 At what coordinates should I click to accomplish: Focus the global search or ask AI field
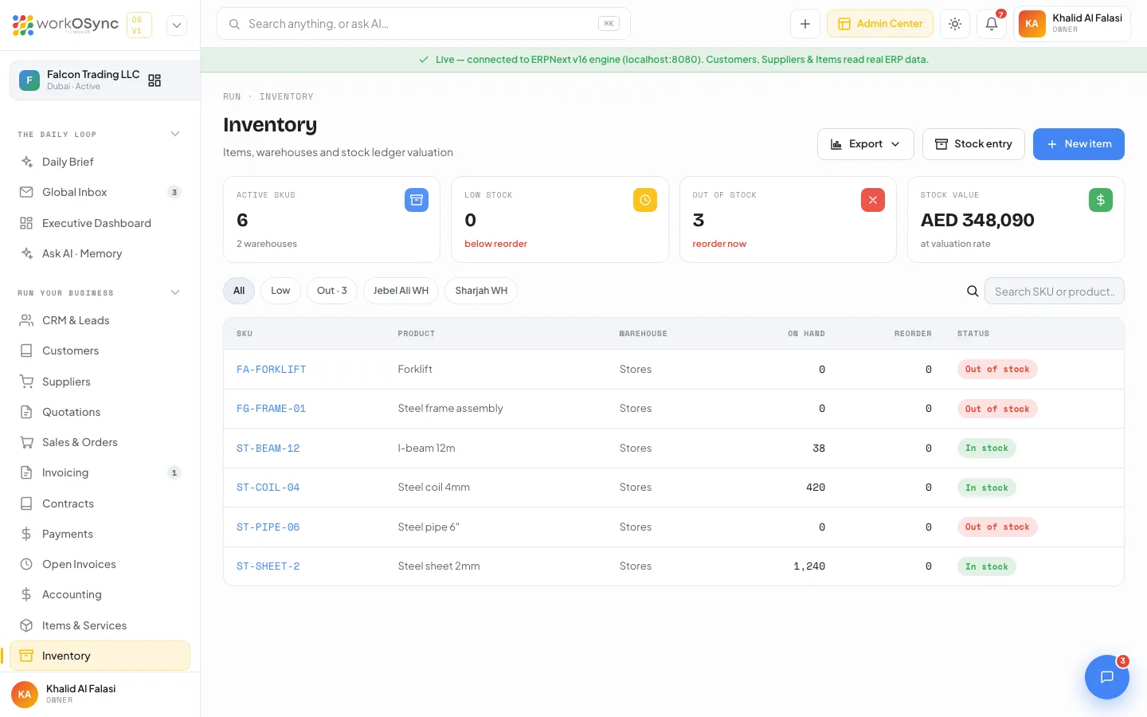point(424,24)
